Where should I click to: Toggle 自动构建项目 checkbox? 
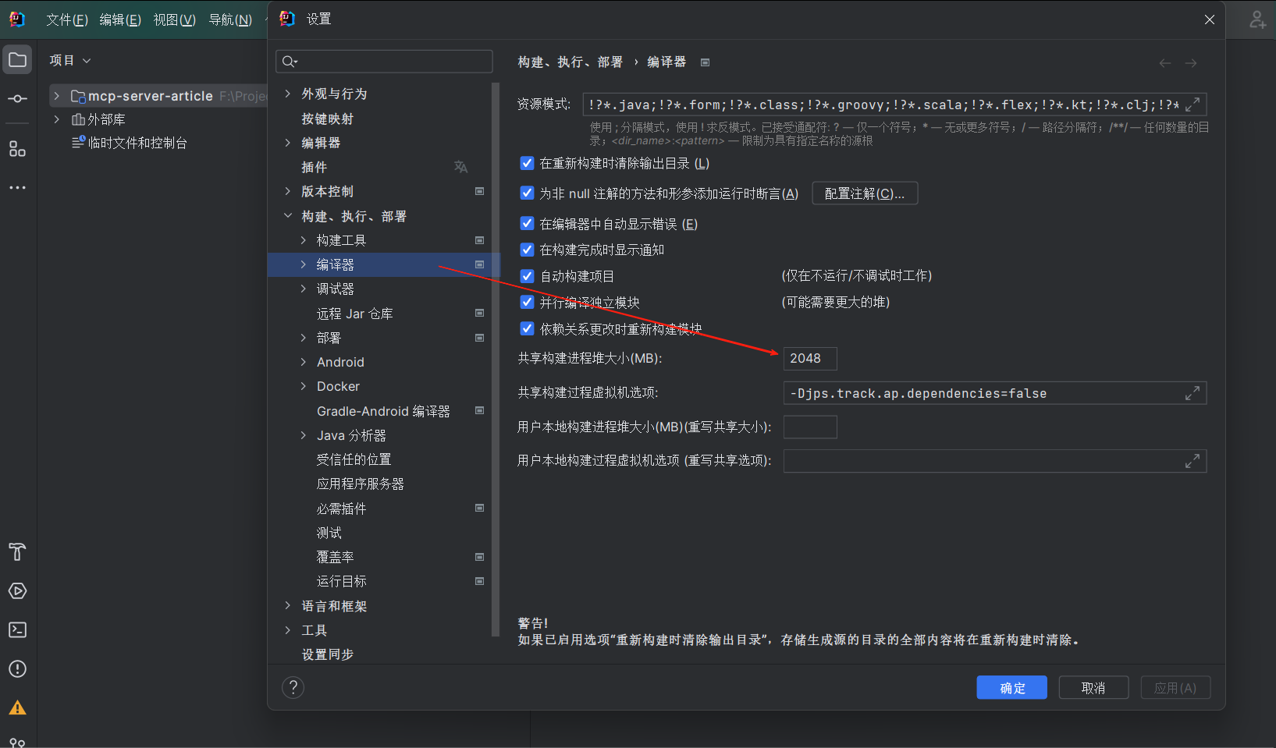click(528, 276)
